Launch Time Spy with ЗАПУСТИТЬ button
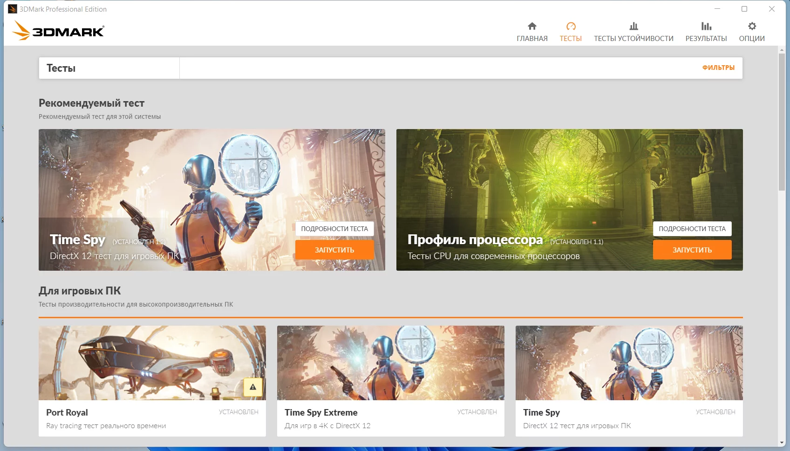790x451 pixels. pyautogui.click(x=334, y=250)
